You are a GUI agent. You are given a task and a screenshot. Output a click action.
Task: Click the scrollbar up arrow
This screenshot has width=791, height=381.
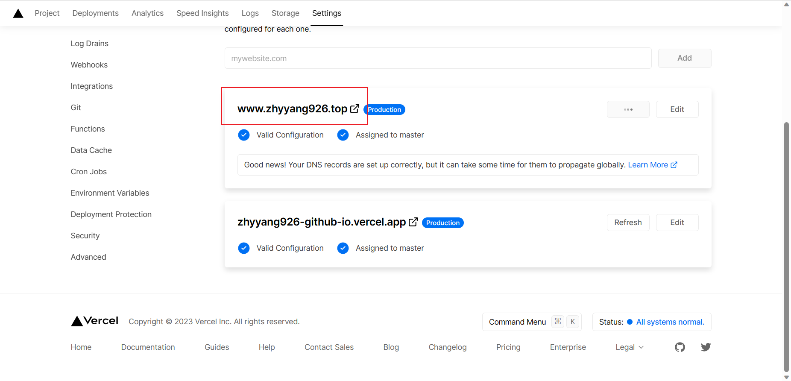(786, 4)
